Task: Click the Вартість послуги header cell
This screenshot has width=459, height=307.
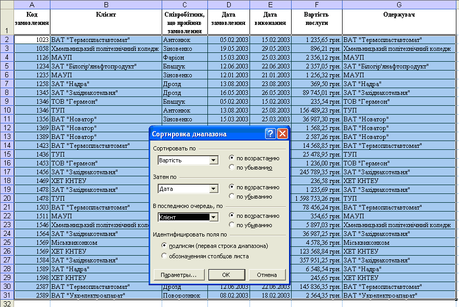Action: coord(317,22)
